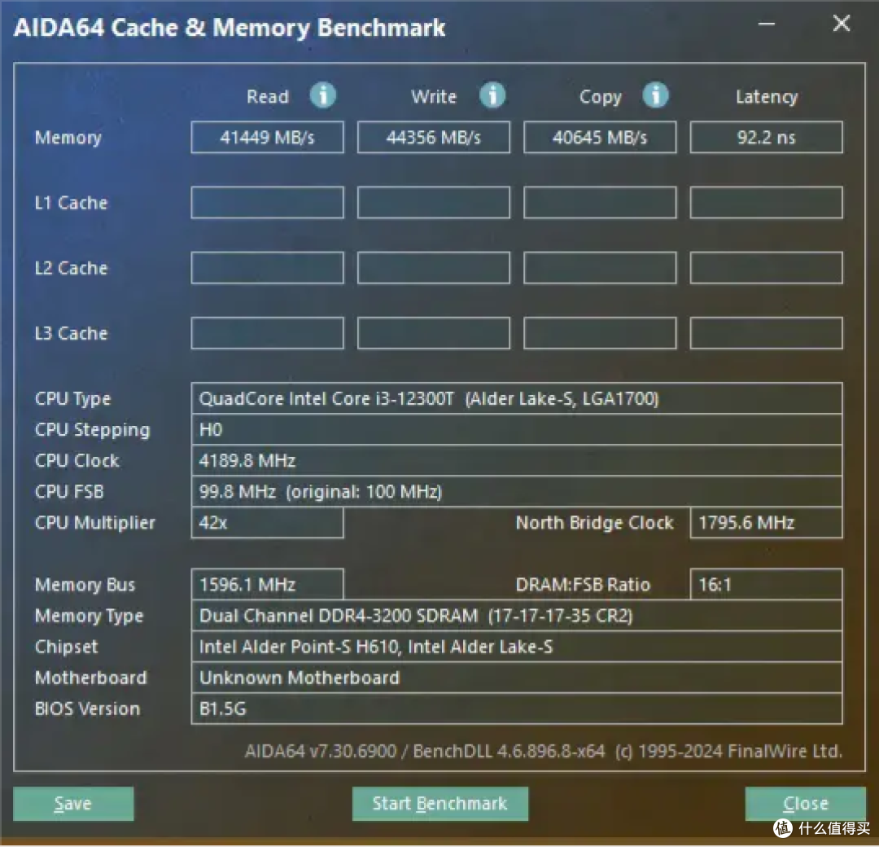Click the empty L3 Cache Write field
The width and height of the screenshot is (879, 847).
[x=433, y=333]
